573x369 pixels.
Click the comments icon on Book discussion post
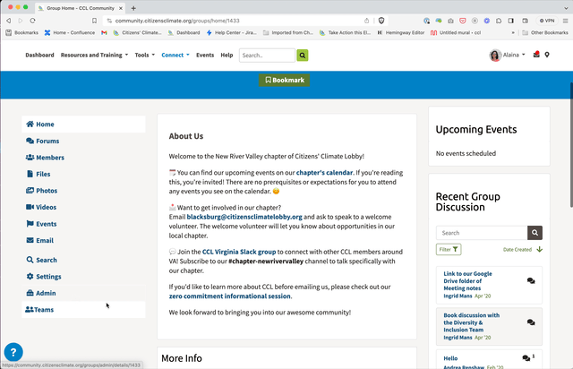[531, 322]
